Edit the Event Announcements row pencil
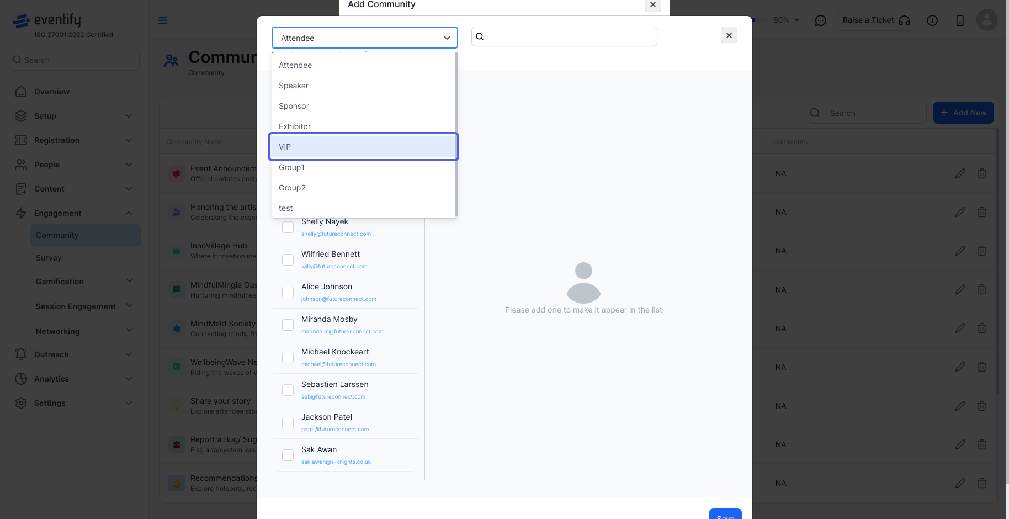Screen dimensions: 1009x519 tap(960, 173)
